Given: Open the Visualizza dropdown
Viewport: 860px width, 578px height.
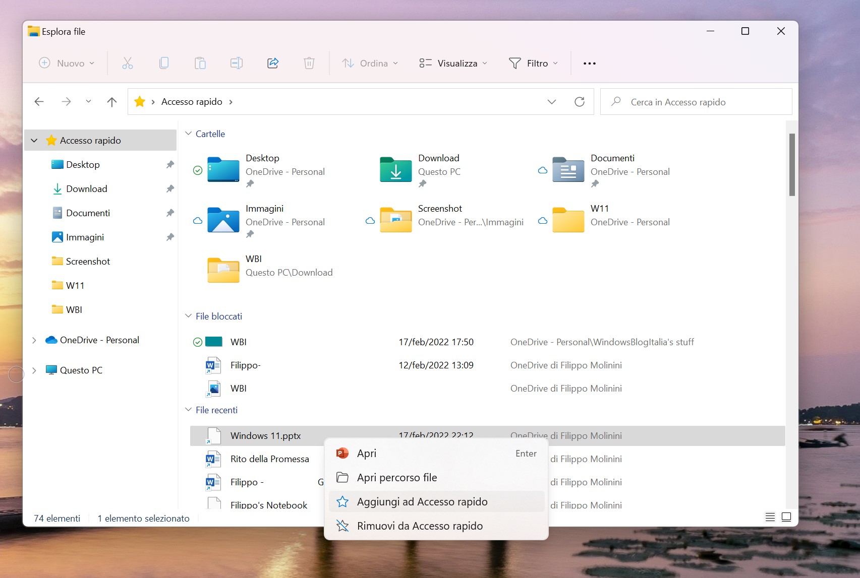Looking at the screenshot, I should tap(453, 63).
